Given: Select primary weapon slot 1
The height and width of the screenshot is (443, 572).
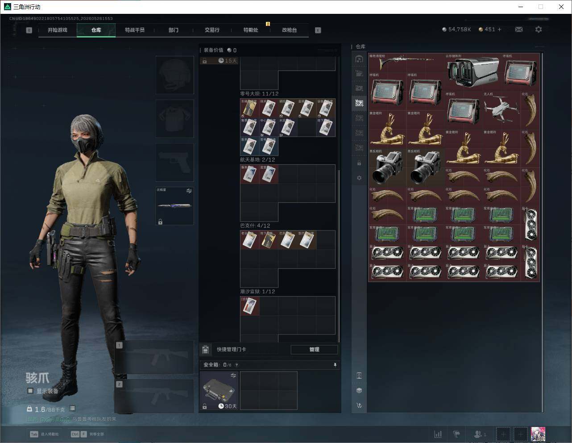Looking at the screenshot, I should pos(154,357).
